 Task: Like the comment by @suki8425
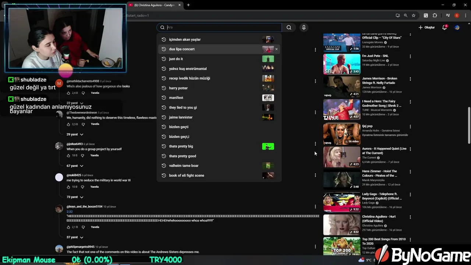pos(68,187)
